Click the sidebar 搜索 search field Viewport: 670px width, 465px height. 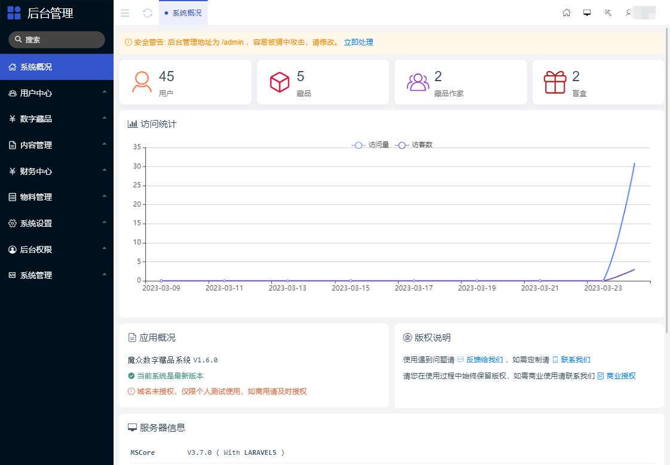[x=57, y=39]
